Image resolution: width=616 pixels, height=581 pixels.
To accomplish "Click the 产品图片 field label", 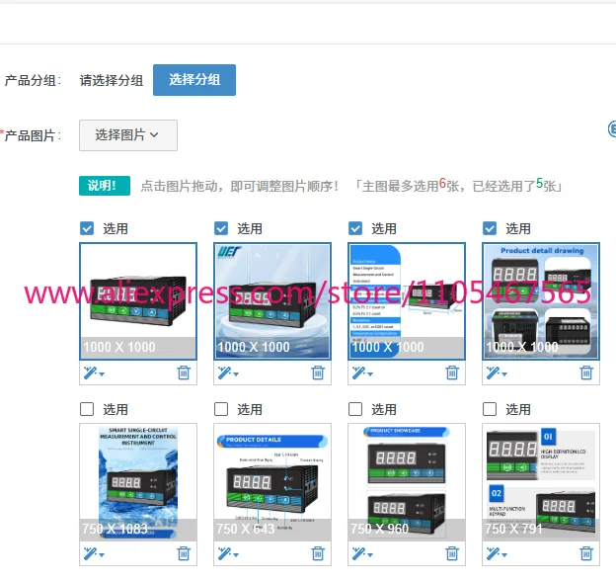I will click(x=32, y=136).
